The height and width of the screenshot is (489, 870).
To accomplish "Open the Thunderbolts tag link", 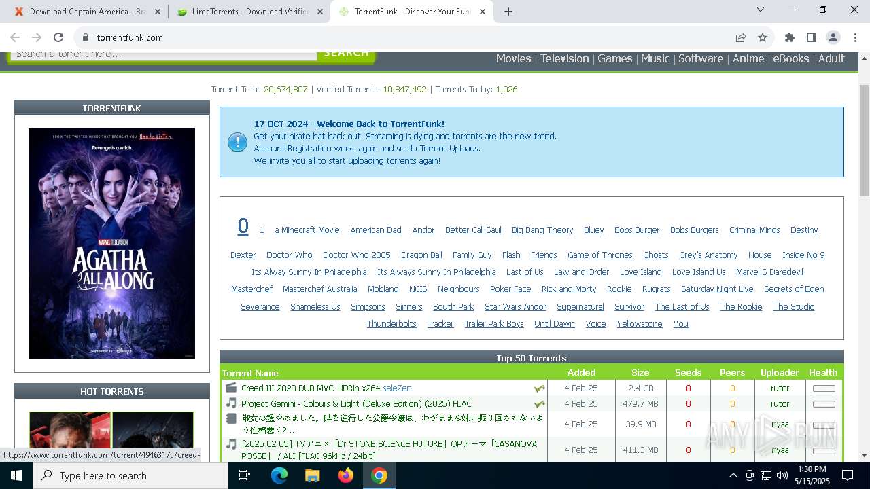I will (x=391, y=324).
